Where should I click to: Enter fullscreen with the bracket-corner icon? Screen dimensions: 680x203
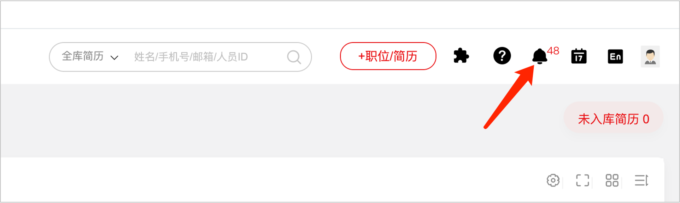pos(582,180)
